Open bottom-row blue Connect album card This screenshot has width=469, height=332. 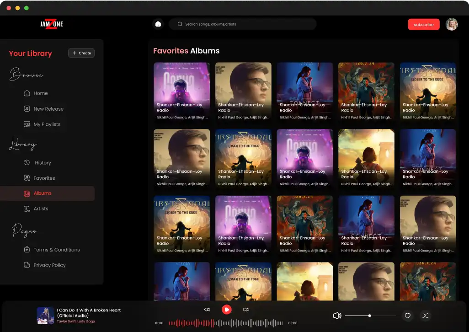tap(181, 281)
